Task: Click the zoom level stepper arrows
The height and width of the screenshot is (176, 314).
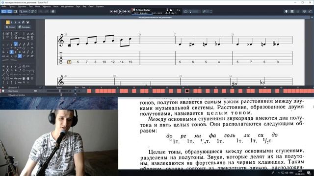Action: tap(29, 11)
